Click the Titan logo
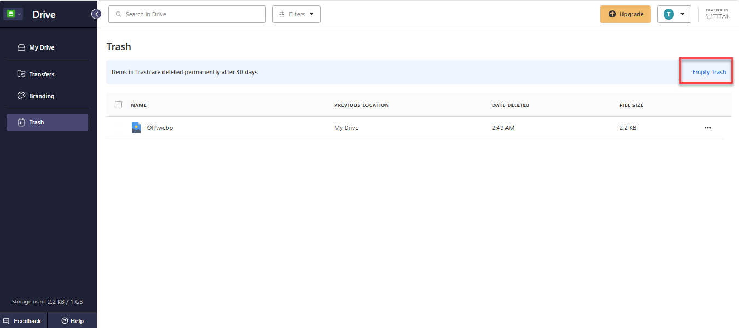This screenshot has height=328, width=739. click(718, 14)
